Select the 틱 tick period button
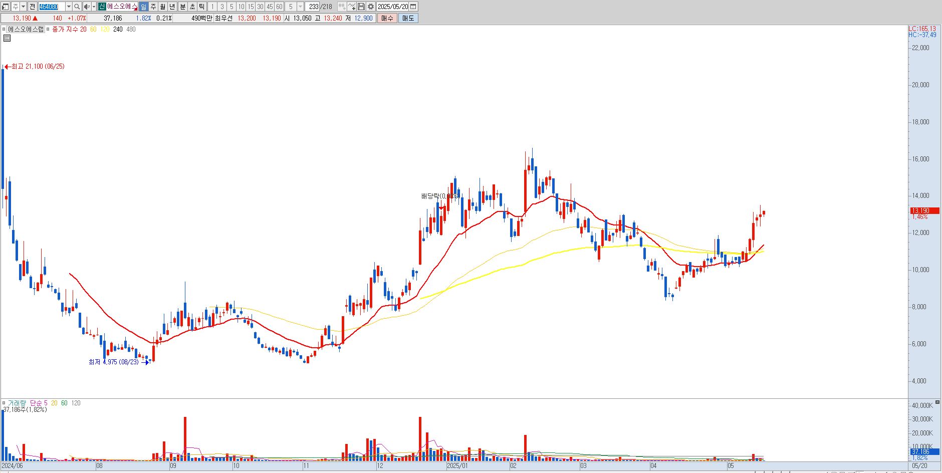942x473 pixels. 202,7
